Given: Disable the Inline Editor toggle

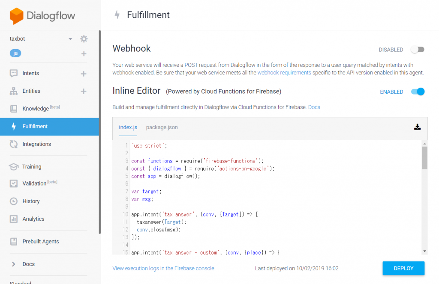Looking at the screenshot, I should tap(418, 92).
